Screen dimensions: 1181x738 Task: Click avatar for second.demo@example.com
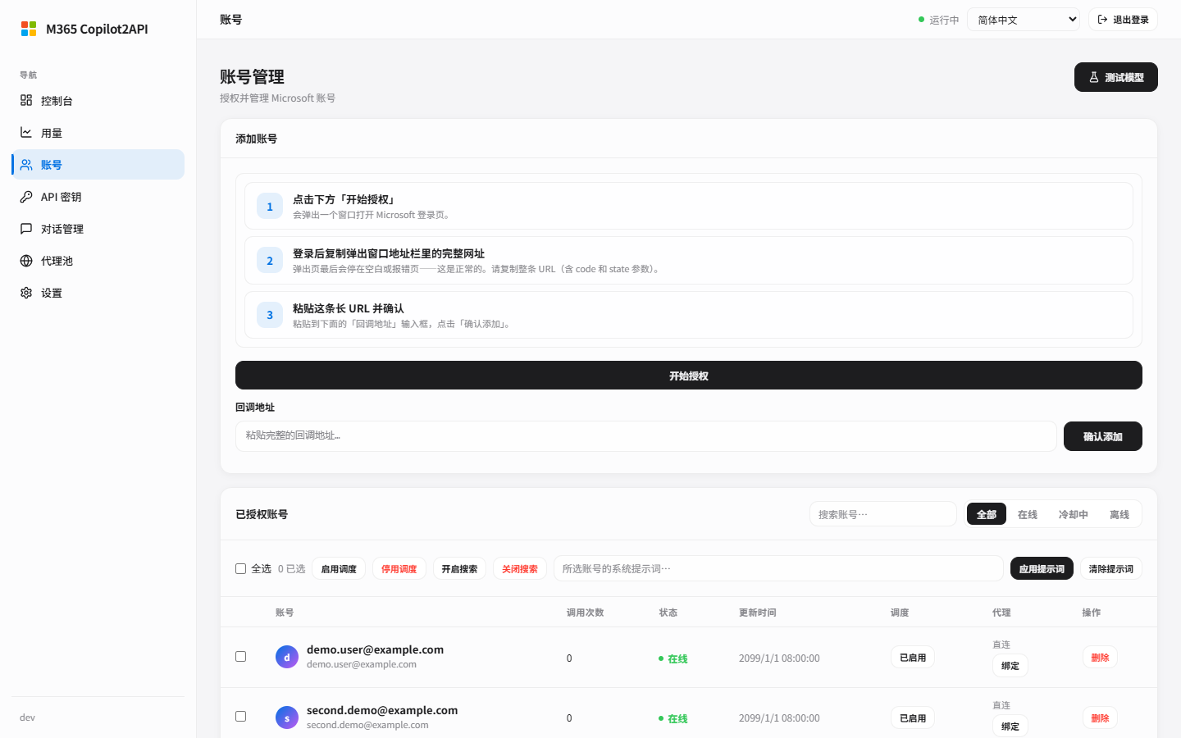coord(287,717)
